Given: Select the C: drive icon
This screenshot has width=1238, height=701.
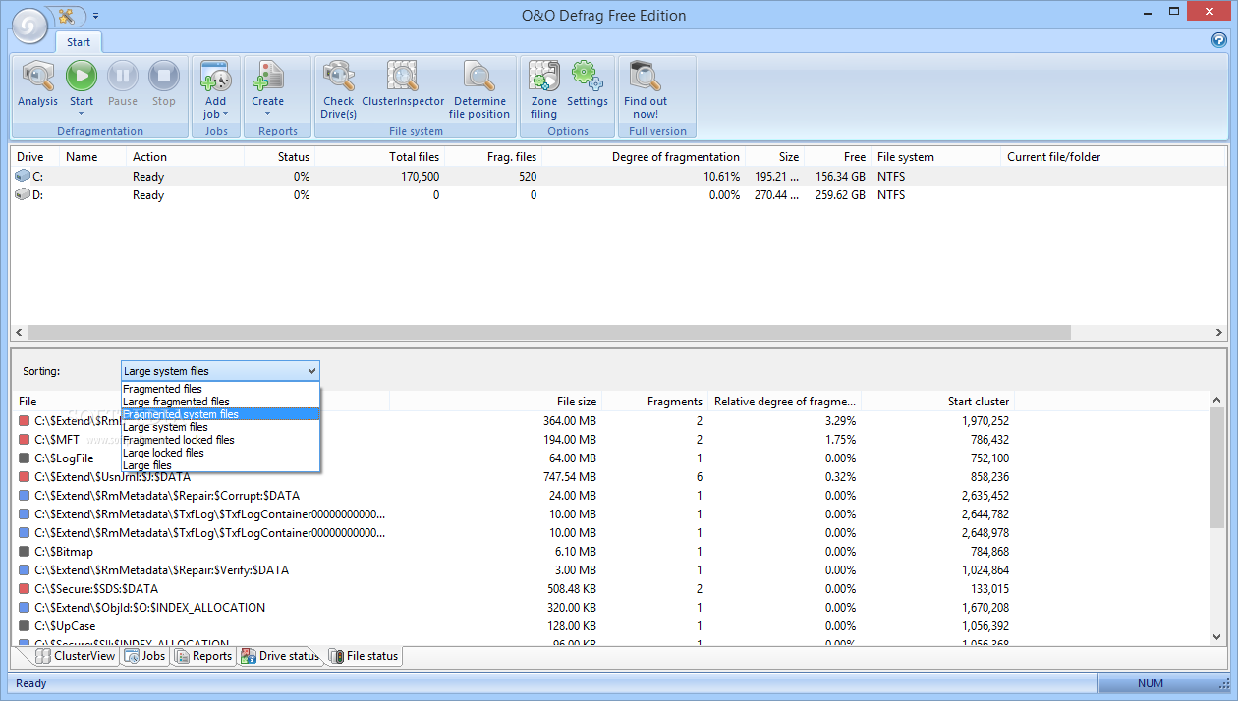Looking at the screenshot, I should 23,176.
